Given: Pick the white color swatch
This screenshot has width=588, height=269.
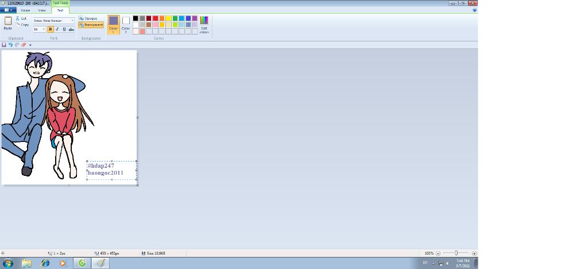Looking at the screenshot, I should click(136, 25).
